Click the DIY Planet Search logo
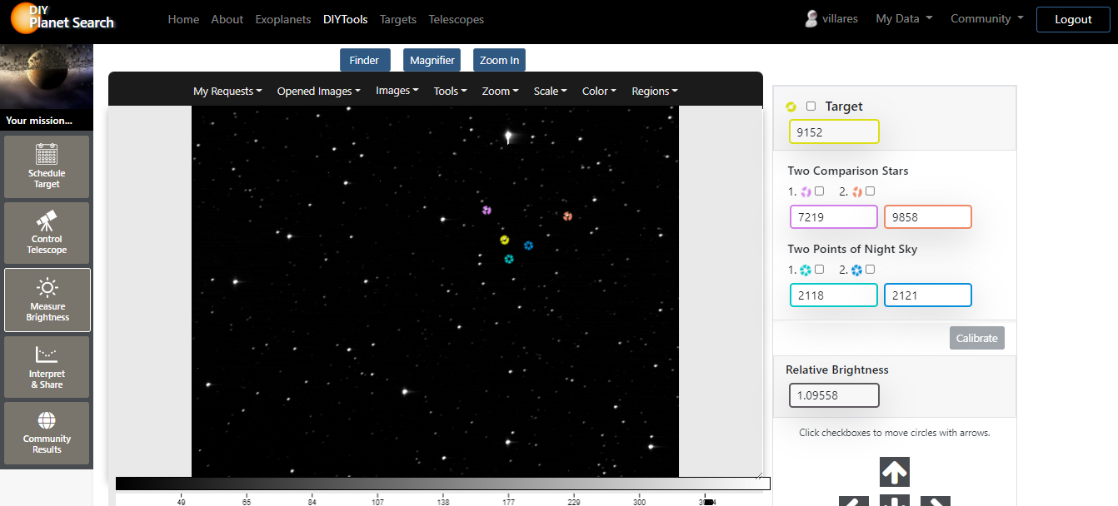This screenshot has width=1118, height=506. pyautogui.click(x=62, y=19)
